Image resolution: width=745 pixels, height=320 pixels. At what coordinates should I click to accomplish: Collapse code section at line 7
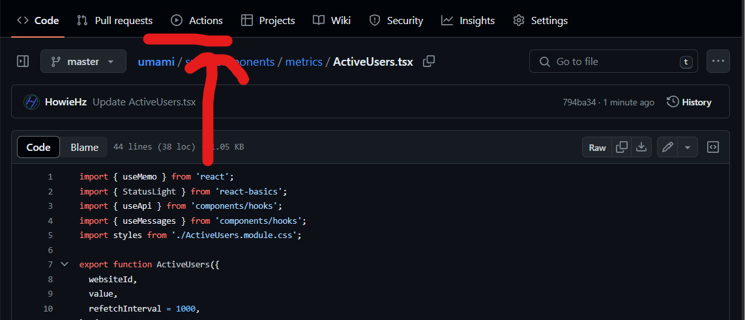coord(65,264)
